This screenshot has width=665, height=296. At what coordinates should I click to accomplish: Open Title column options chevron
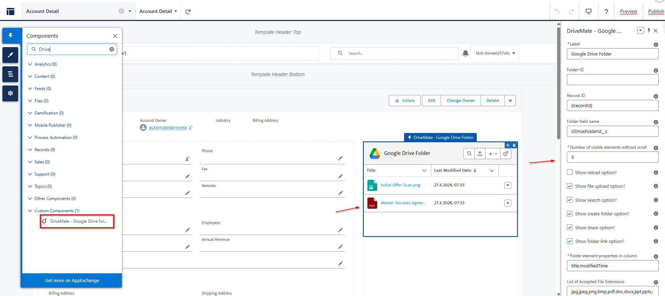[424, 170]
